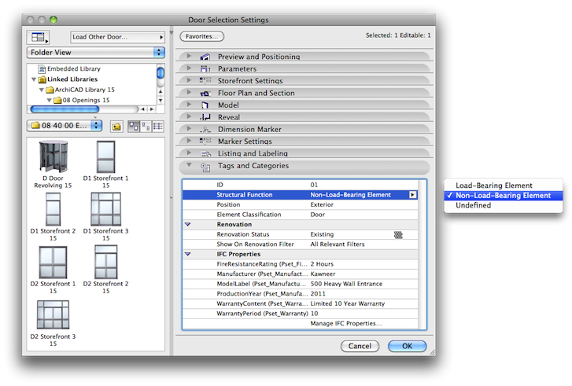The width and height of the screenshot is (572, 386).
Task: Switch to small icons view
Action: [x=146, y=127]
